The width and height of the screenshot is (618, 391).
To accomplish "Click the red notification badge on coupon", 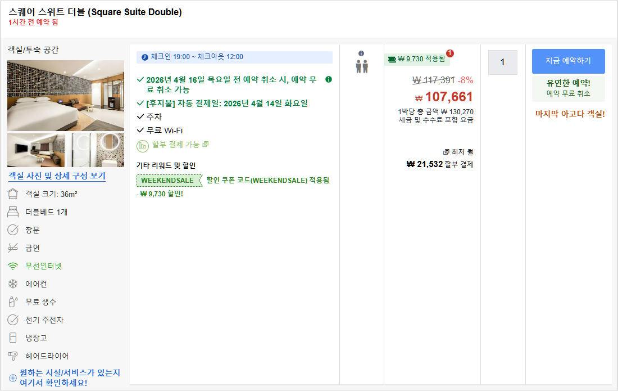I will tap(449, 53).
